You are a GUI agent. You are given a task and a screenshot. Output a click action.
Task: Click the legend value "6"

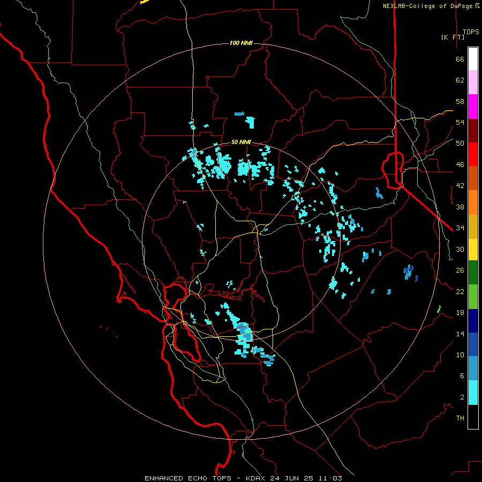click(462, 376)
